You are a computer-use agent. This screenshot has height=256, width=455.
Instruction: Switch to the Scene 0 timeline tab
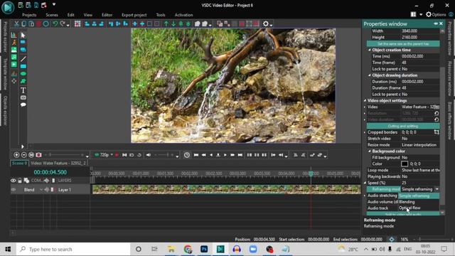coord(19,163)
